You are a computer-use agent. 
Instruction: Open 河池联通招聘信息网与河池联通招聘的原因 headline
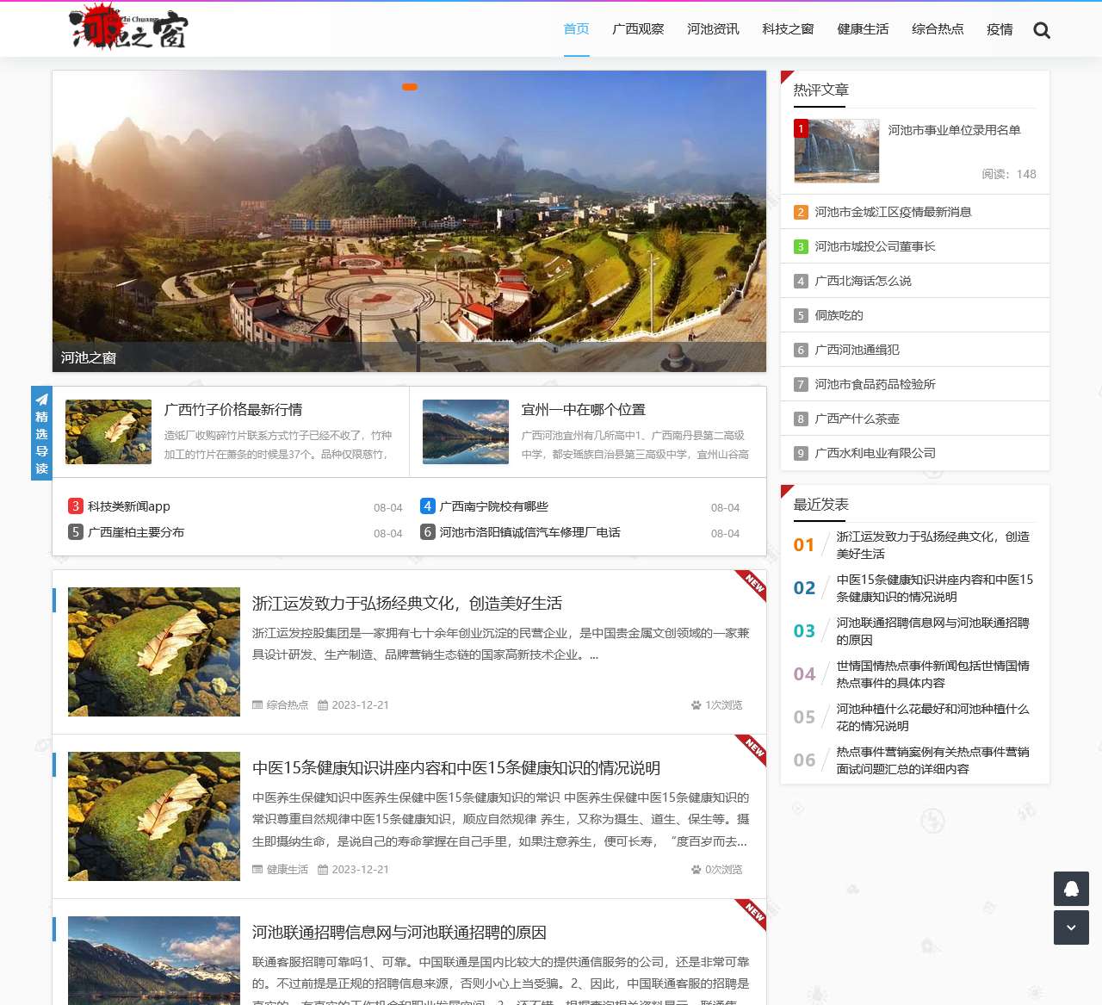click(399, 933)
